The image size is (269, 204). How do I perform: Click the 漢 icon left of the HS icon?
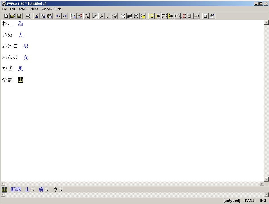(171, 16)
